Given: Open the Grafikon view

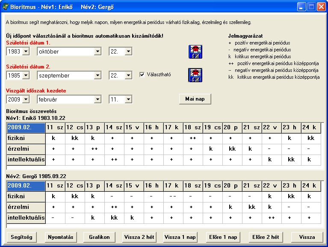Looking at the screenshot, I should pyautogui.click(x=99, y=237).
